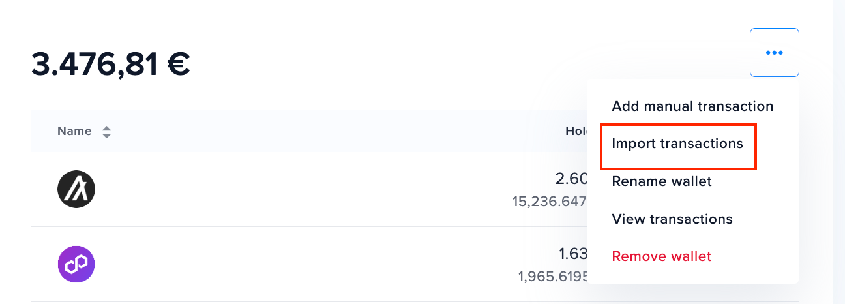845x304 pixels.
Task: Choose Import transactions in the dropdown menu
Action: [677, 144]
